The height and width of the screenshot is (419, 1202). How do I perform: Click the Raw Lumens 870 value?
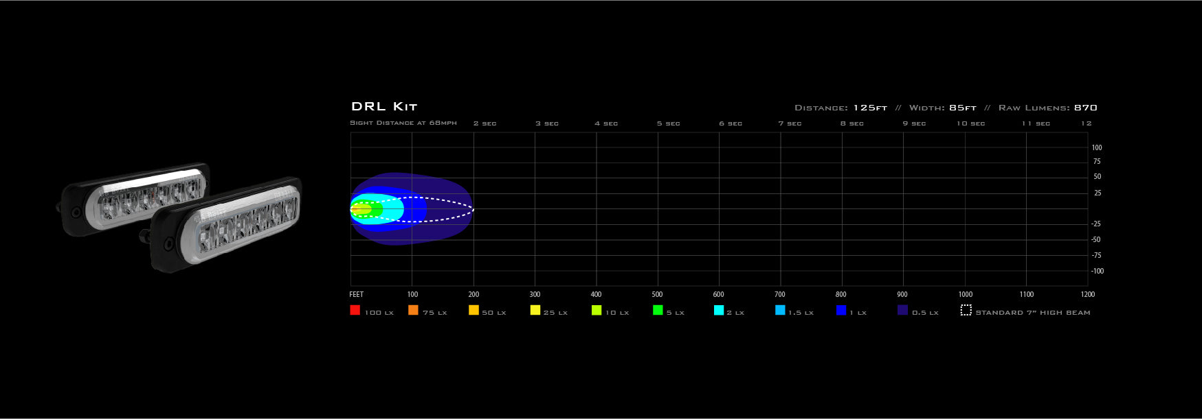tap(1086, 108)
